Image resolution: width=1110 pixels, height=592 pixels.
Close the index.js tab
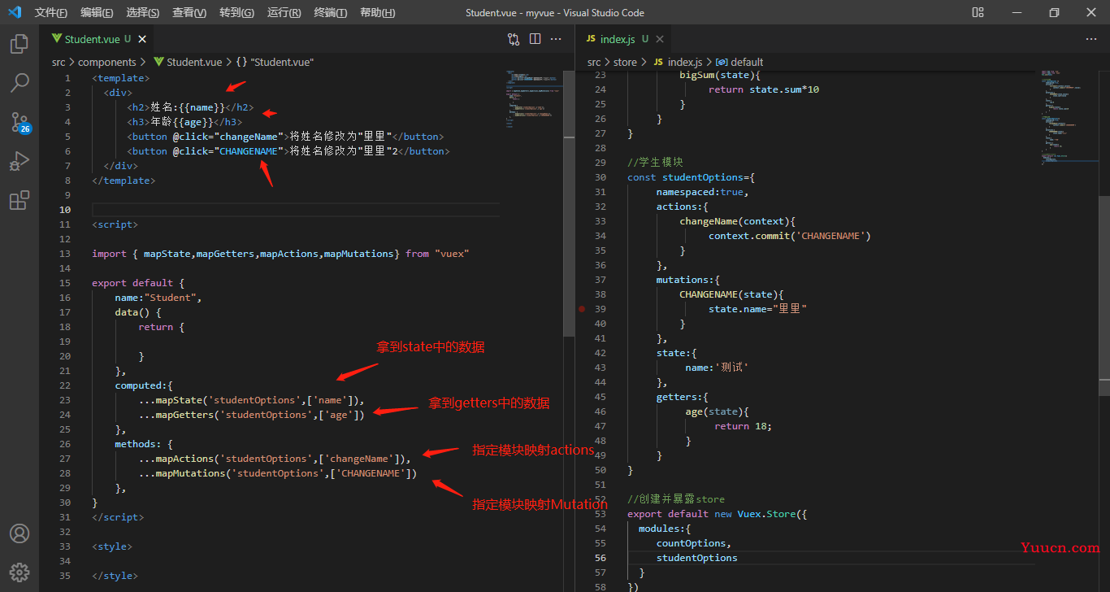[x=660, y=39]
